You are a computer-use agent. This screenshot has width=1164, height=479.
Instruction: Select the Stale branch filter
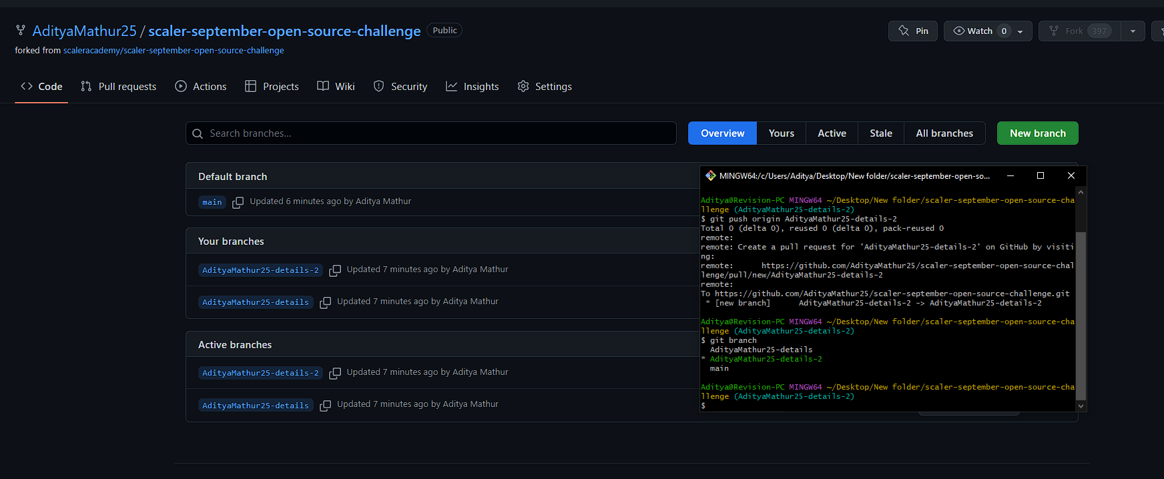880,133
